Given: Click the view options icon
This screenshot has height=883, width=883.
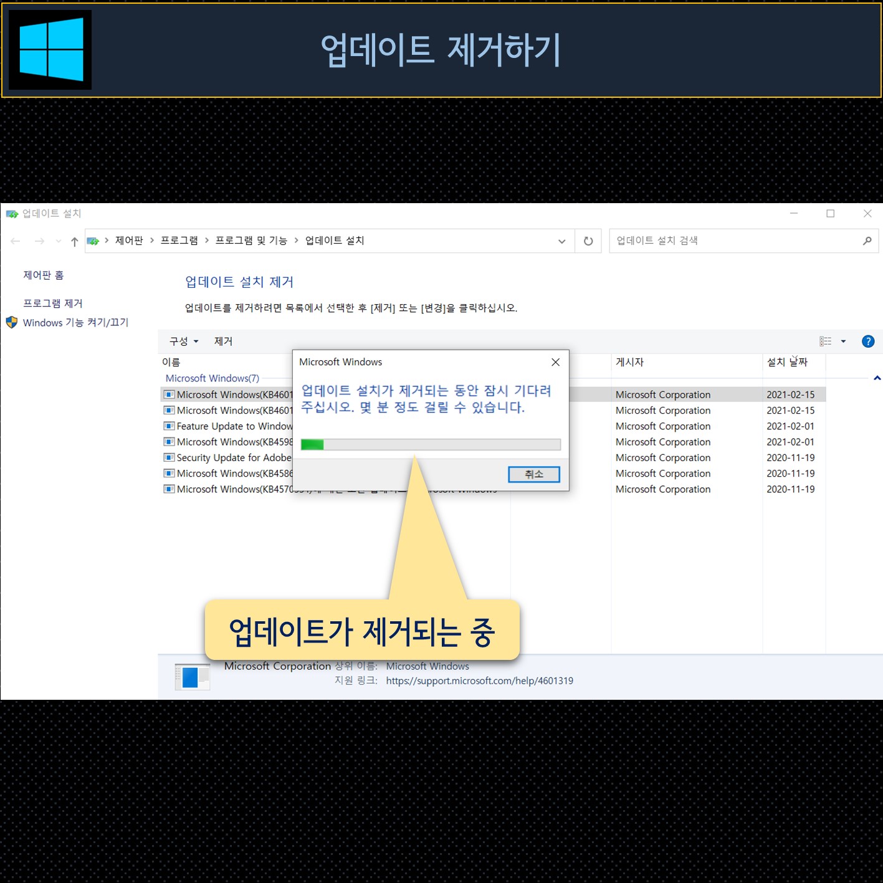Looking at the screenshot, I should 825,341.
